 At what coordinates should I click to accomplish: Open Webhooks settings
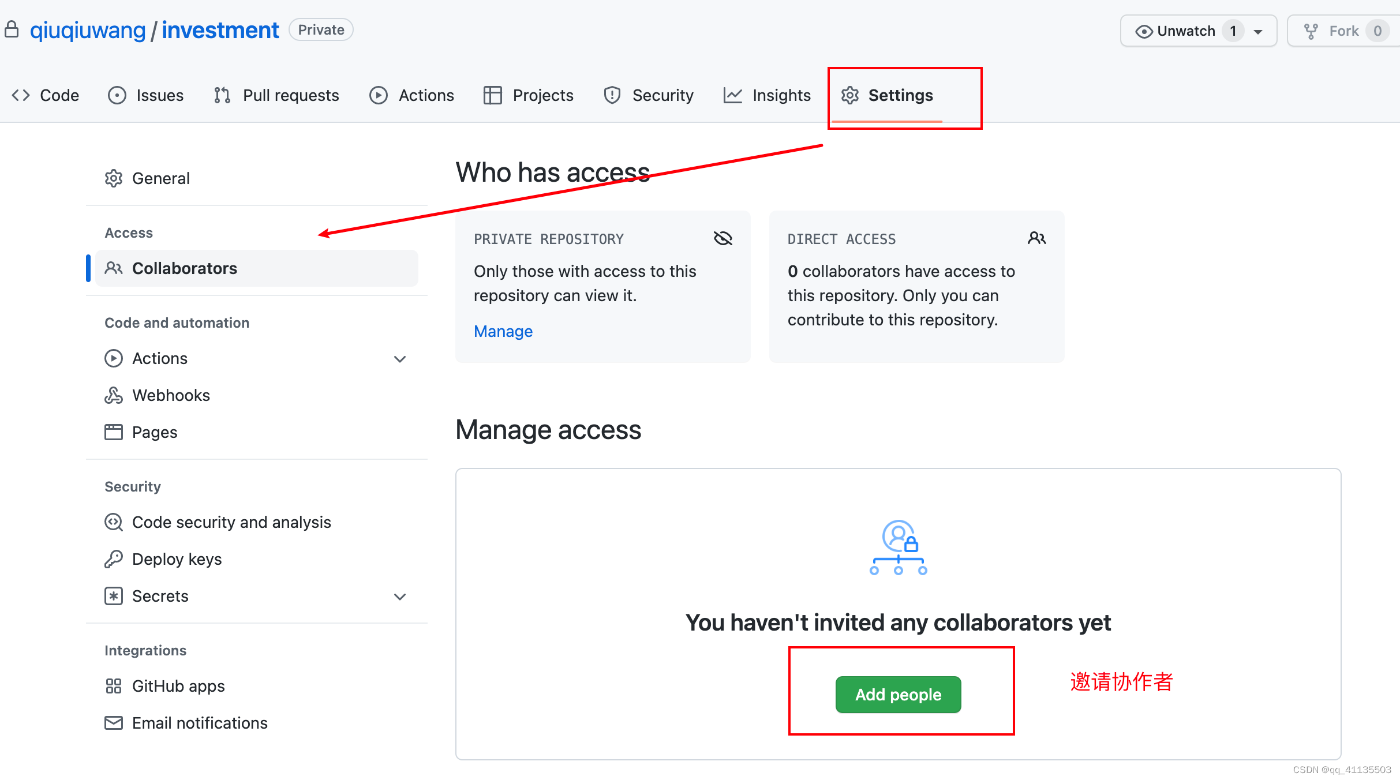[x=257, y=395]
